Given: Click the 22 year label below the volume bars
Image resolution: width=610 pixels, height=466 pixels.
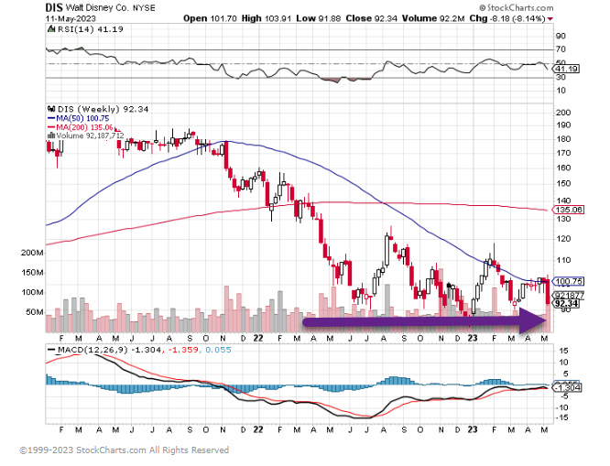Looking at the screenshot, I should point(258,339).
